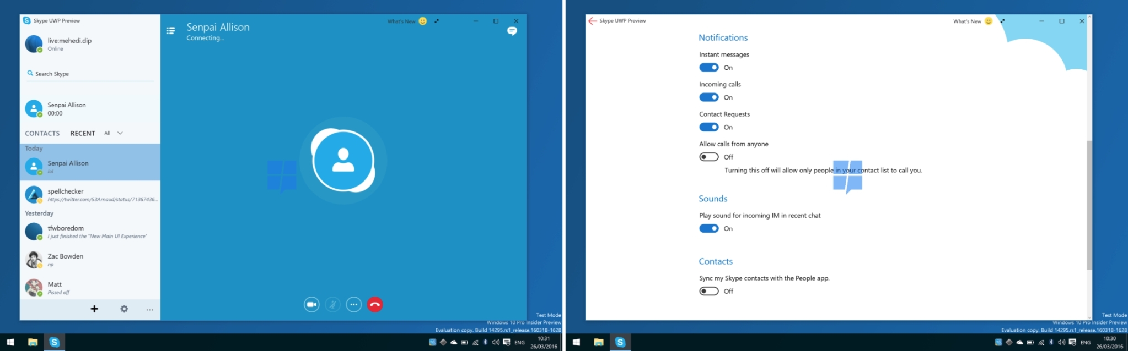Open File Explorer on left taskbar
This screenshot has width=1128, height=351.
click(x=33, y=342)
